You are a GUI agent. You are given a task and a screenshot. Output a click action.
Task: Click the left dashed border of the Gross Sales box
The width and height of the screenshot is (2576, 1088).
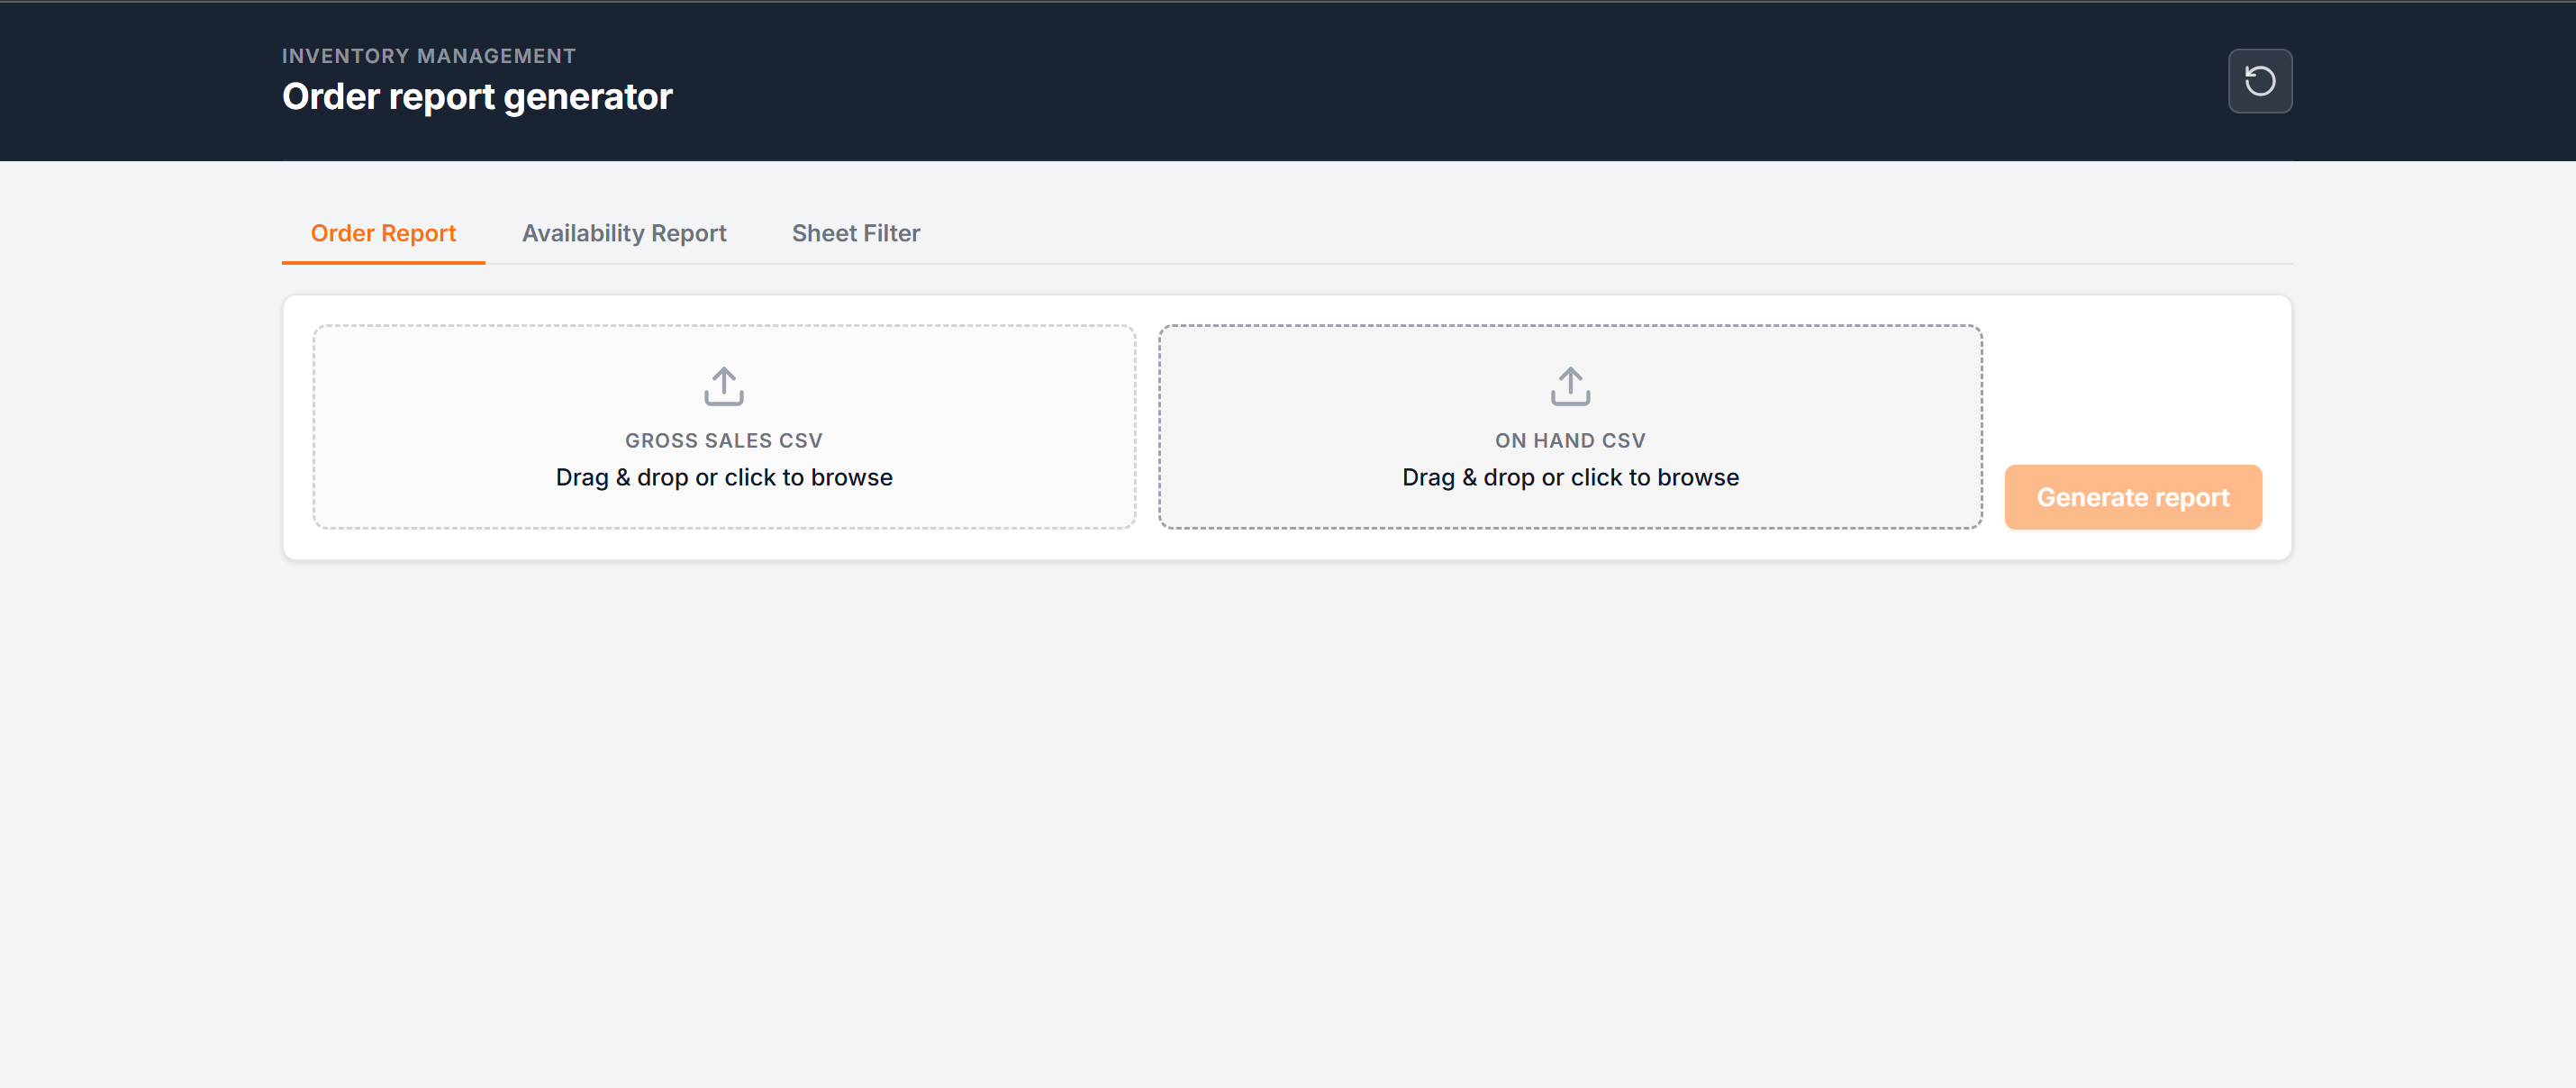pos(314,427)
